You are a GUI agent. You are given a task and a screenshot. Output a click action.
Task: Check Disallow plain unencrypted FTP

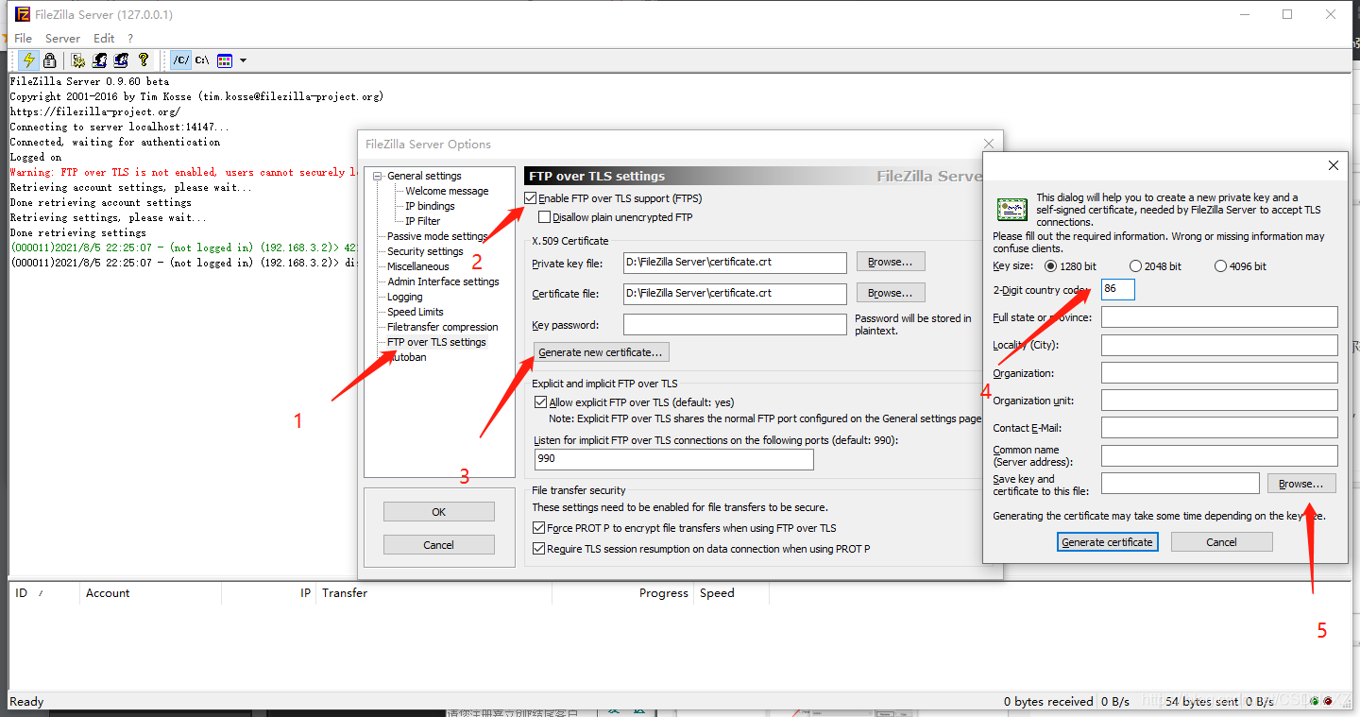(544, 217)
